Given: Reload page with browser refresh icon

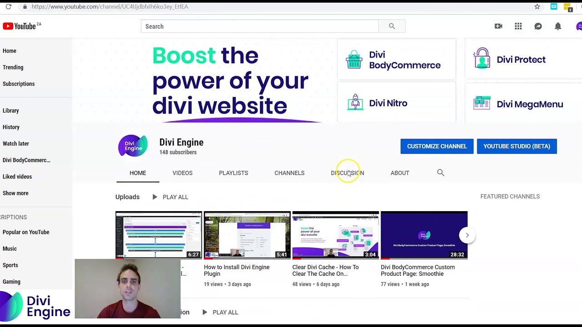Looking at the screenshot, I should point(8,7).
